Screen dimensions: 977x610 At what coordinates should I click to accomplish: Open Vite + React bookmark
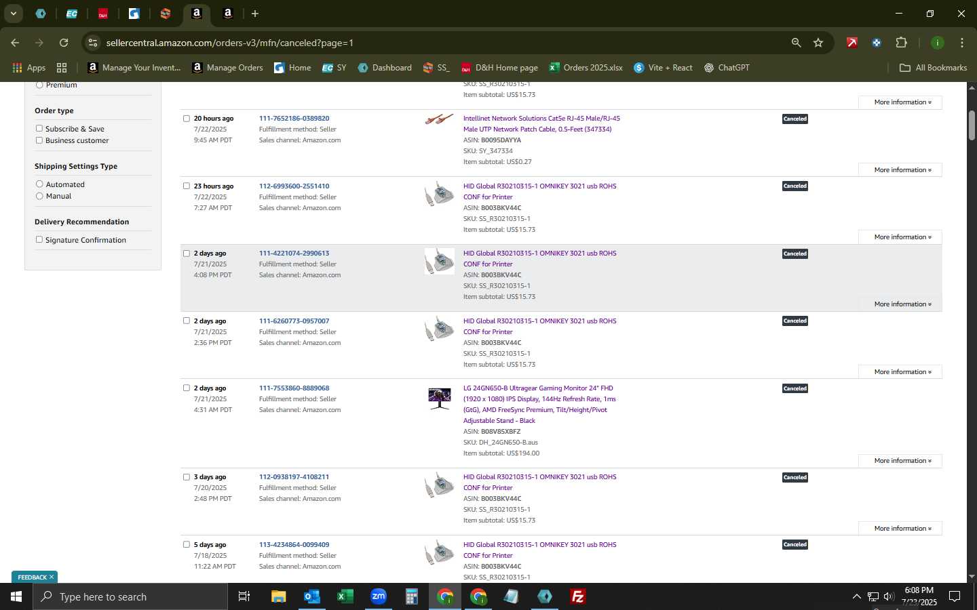(x=663, y=68)
